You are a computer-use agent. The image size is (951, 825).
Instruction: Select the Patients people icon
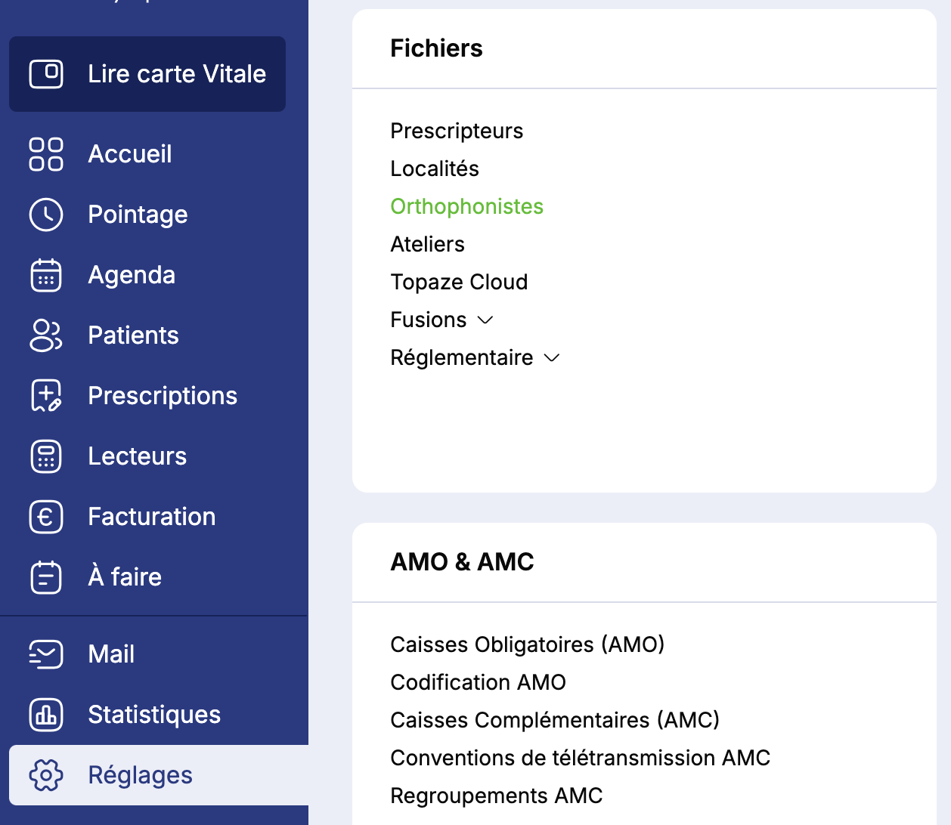pos(46,335)
